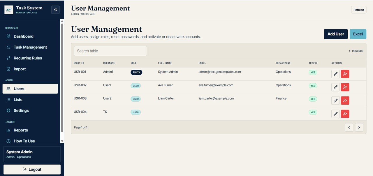Export table with Excel button
Screen dimensions: 373x176
(358, 34)
